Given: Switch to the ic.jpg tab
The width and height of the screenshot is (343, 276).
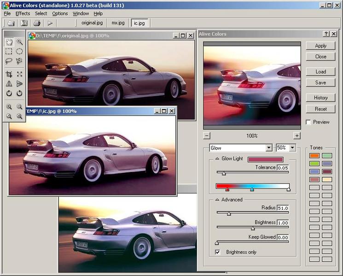Looking at the screenshot, I should coord(140,23).
